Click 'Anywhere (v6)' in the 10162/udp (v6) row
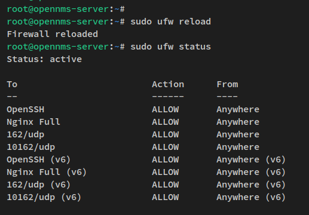Image resolution: width=309 pixels, height=215 pixels. (251, 197)
